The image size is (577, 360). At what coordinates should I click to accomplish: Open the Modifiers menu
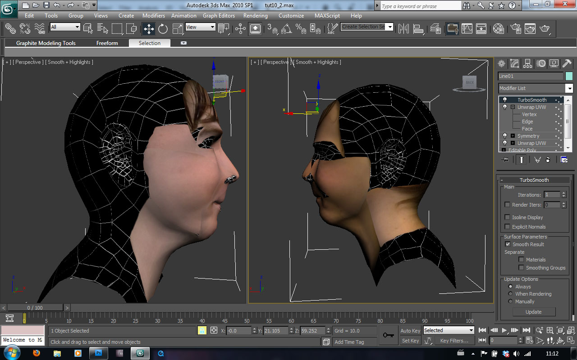coord(153,15)
